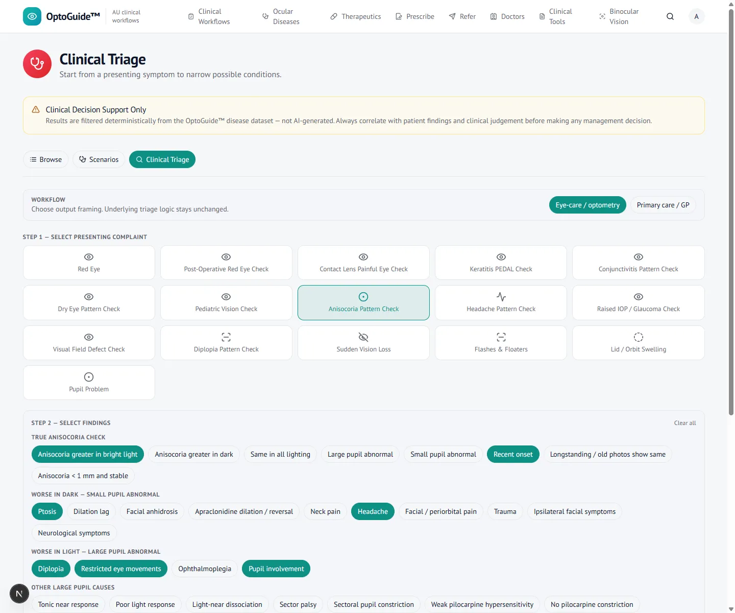Image resolution: width=735 pixels, height=613 pixels.
Task: Open the user avatar 'A' menu
Action: pyautogui.click(x=696, y=16)
